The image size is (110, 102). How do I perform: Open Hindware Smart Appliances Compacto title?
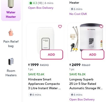(44, 84)
